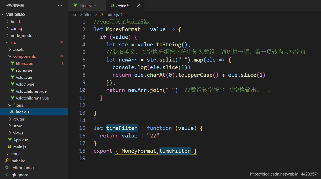Open Vslotchildren1.vue file

coord(34,98)
